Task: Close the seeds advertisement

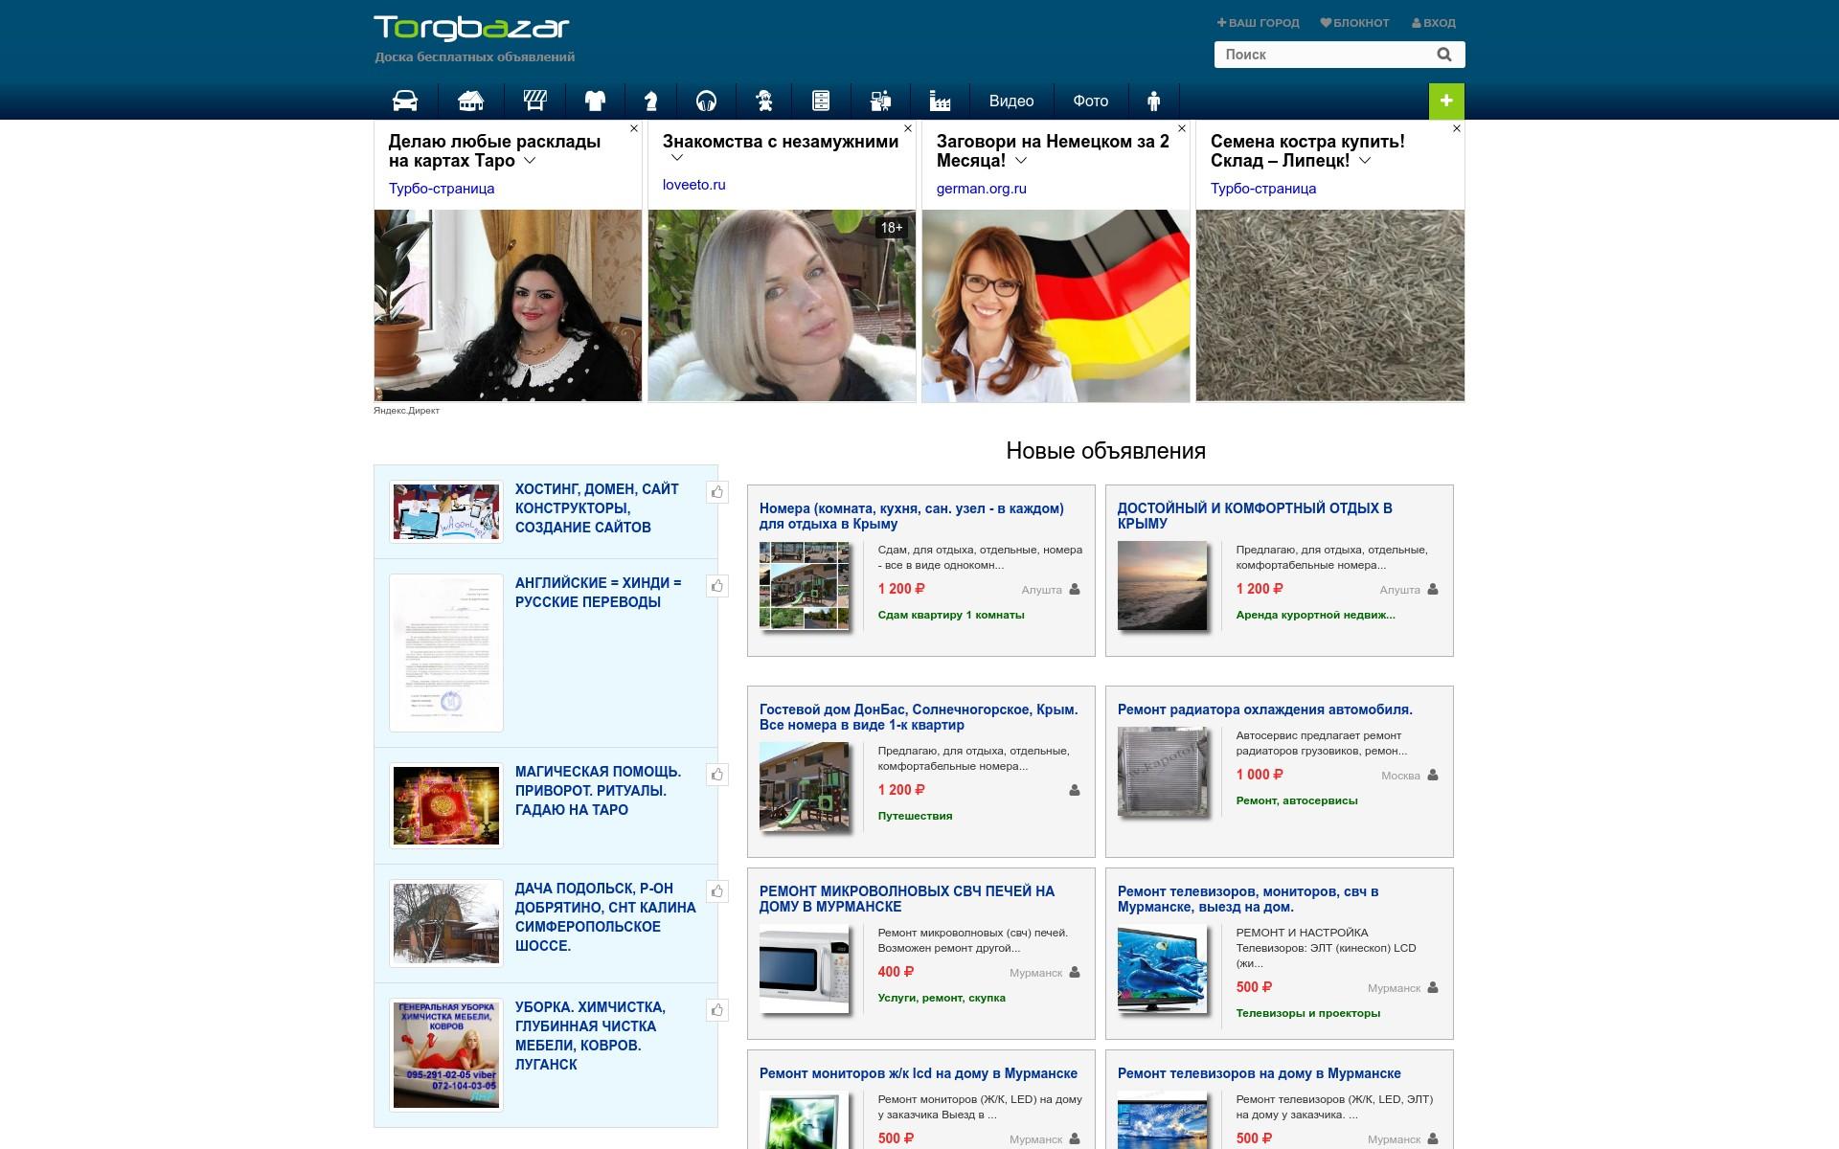Action: [1457, 128]
